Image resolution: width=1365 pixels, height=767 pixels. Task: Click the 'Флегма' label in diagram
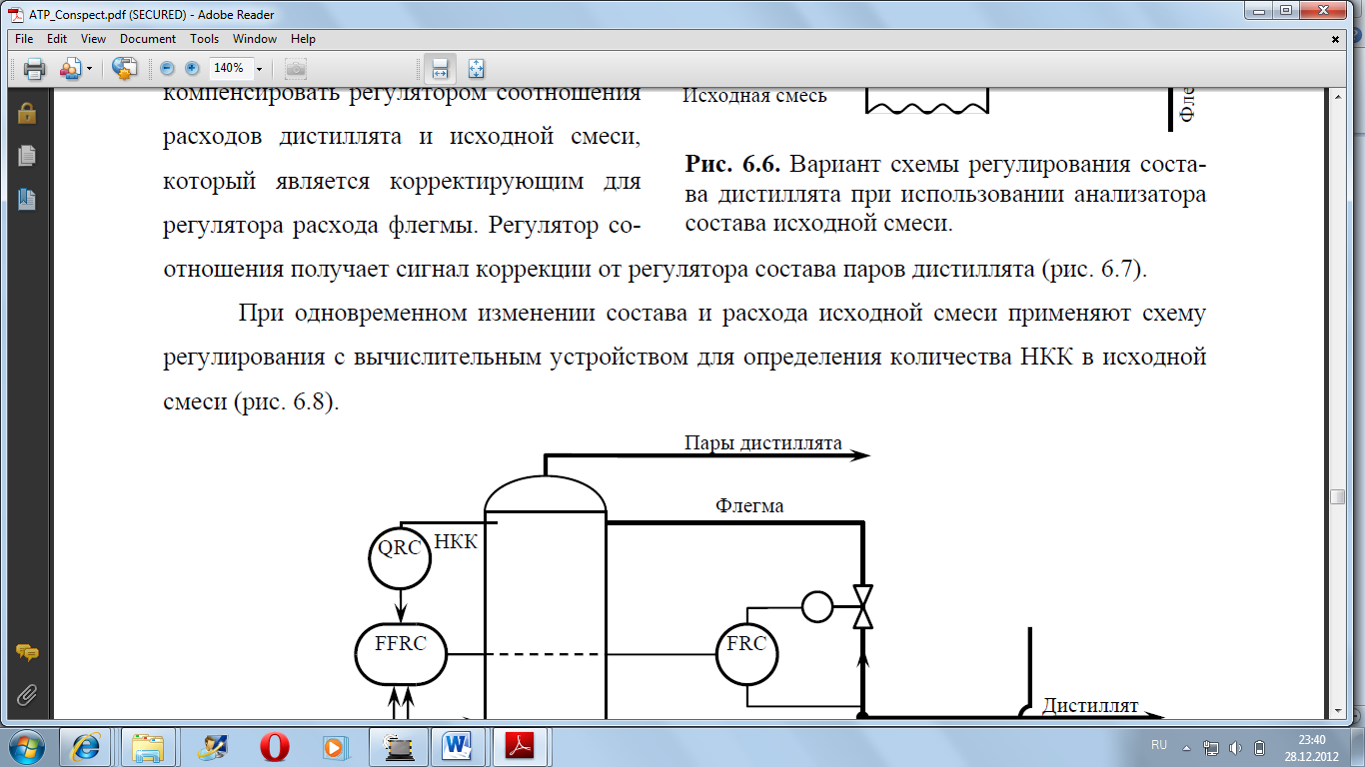click(749, 506)
